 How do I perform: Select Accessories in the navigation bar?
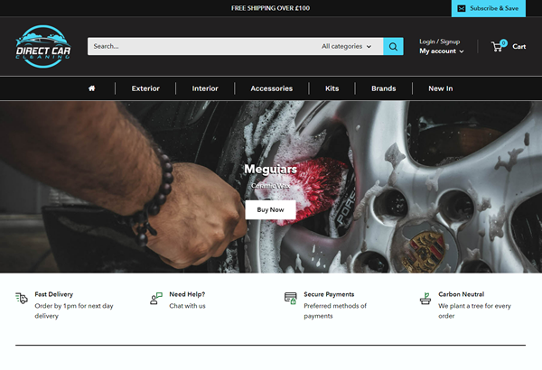[x=271, y=88]
